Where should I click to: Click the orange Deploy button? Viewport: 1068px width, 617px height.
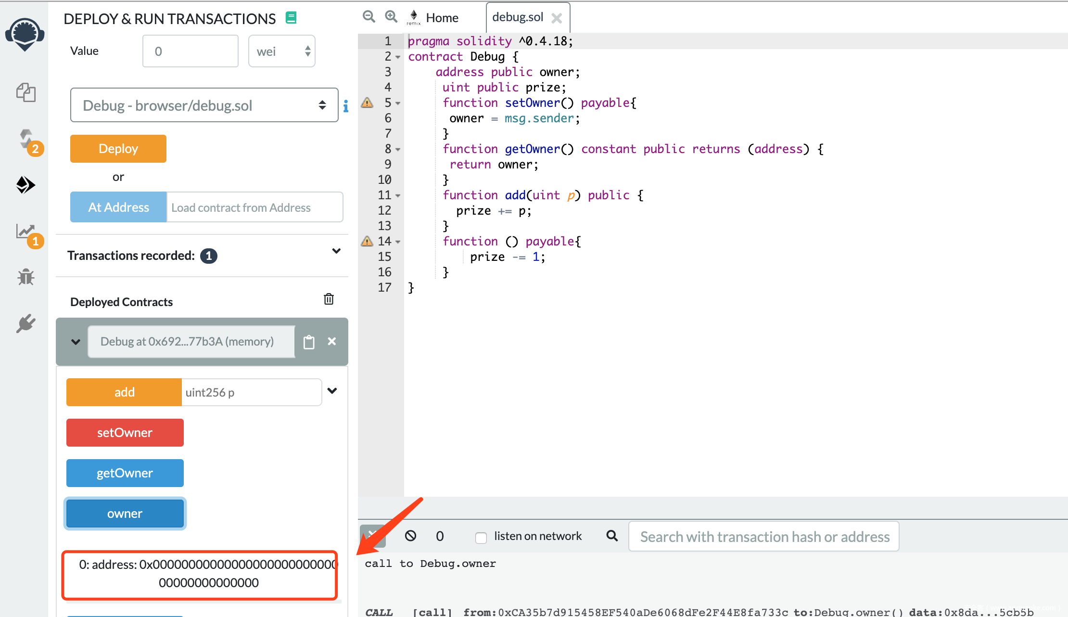118,149
